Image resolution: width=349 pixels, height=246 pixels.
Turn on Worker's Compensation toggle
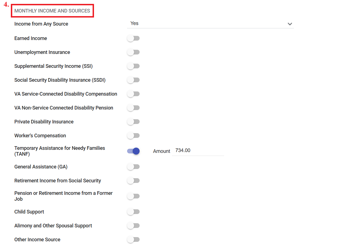(x=133, y=136)
